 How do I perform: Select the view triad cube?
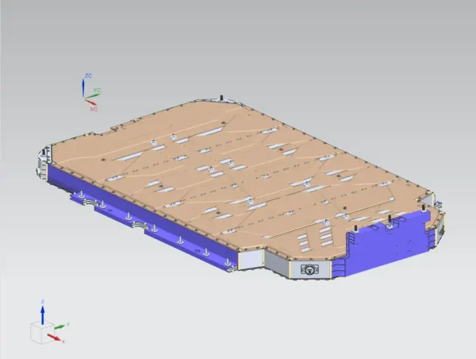(42, 334)
